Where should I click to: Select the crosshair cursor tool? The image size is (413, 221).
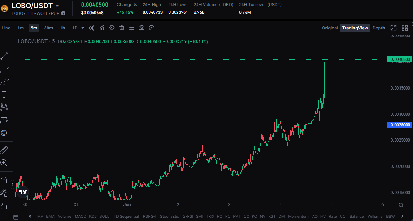point(4,43)
